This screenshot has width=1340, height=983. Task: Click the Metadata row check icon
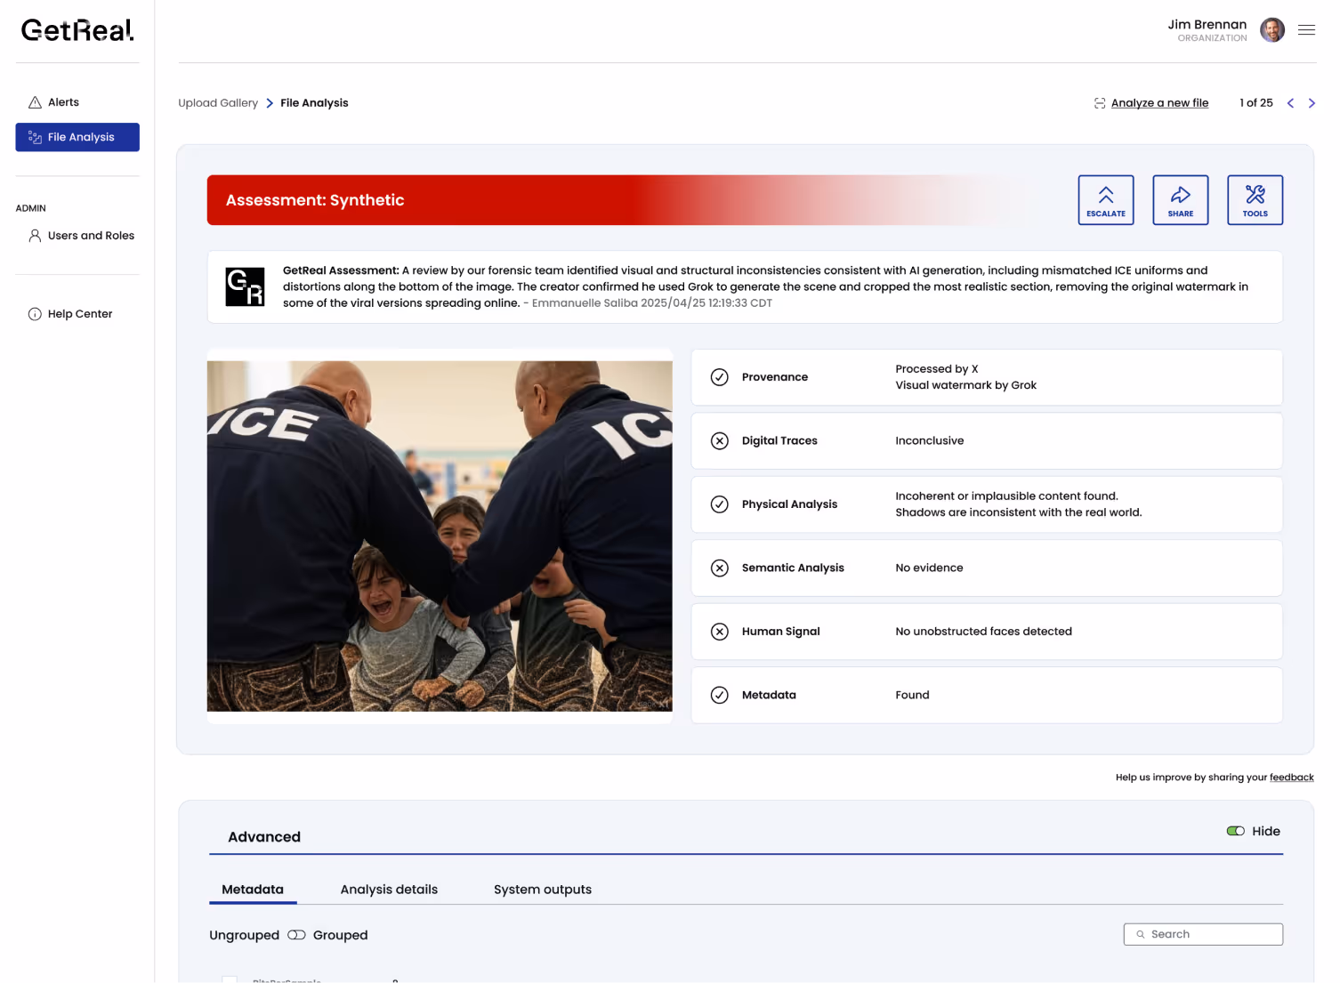(720, 696)
